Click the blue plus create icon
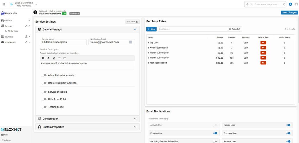The image size is (299, 143). tap(290, 4)
